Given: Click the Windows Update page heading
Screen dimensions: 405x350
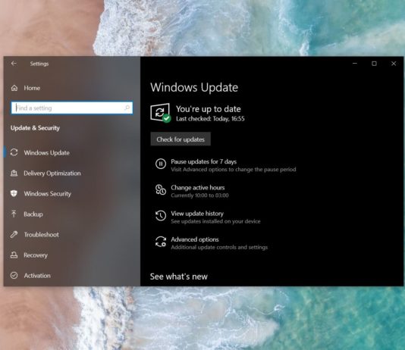Looking at the screenshot, I should pos(194,87).
